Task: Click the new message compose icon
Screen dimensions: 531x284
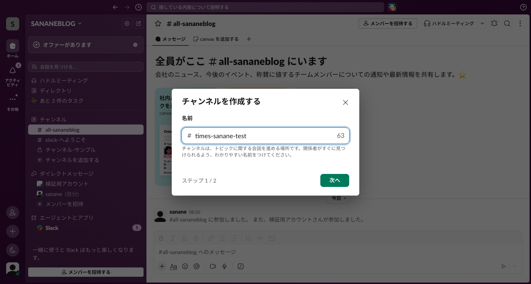Action: pos(139,23)
